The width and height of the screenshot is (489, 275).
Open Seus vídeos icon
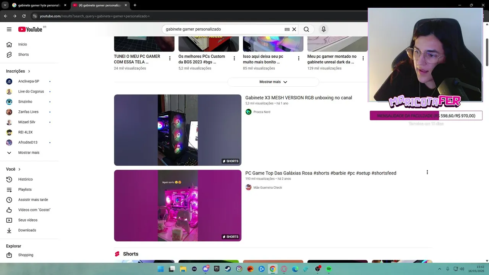point(9,220)
